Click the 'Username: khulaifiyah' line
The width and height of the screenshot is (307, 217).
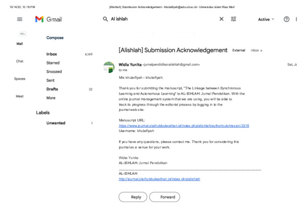coord(136,131)
